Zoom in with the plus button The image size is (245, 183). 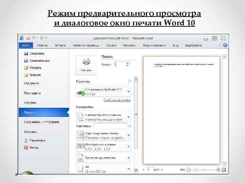(x=218, y=170)
